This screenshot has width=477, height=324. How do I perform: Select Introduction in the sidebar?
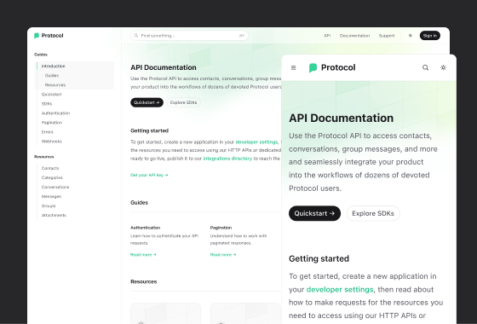point(53,67)
